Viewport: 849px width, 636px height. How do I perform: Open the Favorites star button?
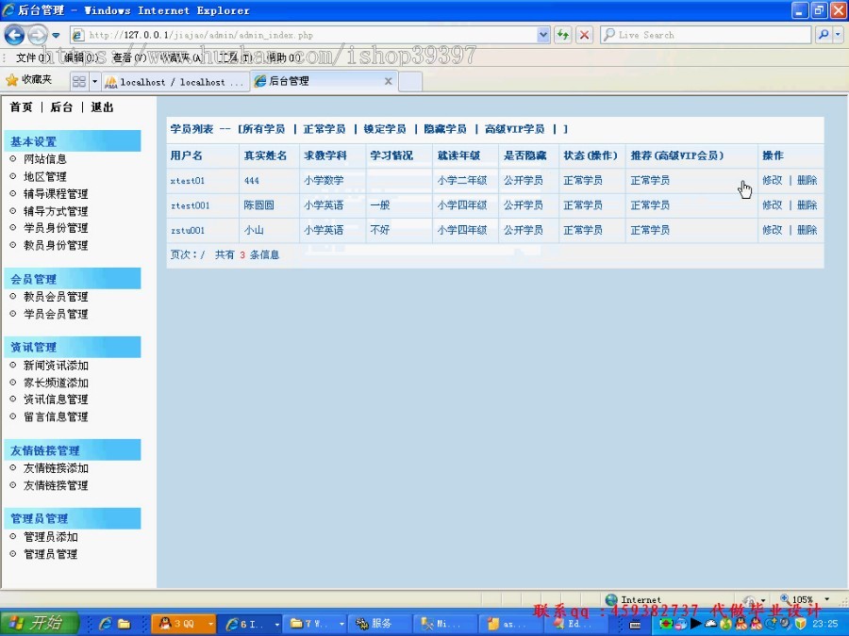coord(28,80)
